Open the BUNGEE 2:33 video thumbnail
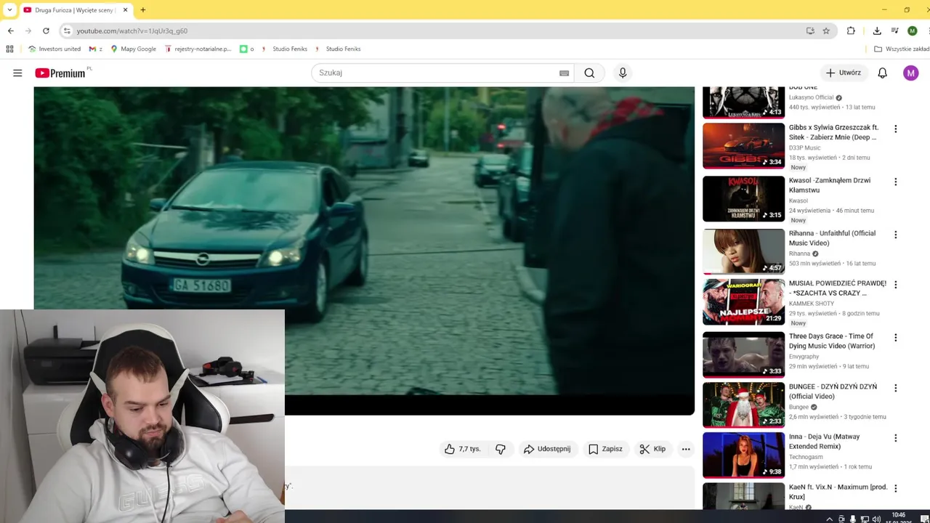 pos(743,405)
